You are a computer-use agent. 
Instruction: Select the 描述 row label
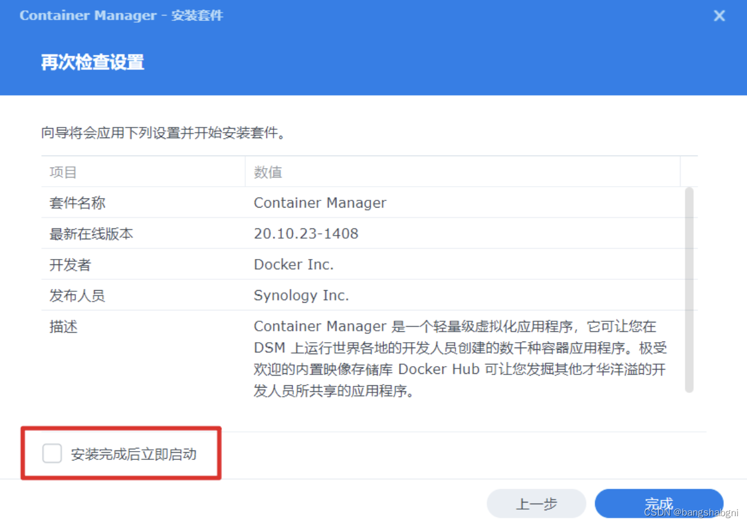click(63, 327)
